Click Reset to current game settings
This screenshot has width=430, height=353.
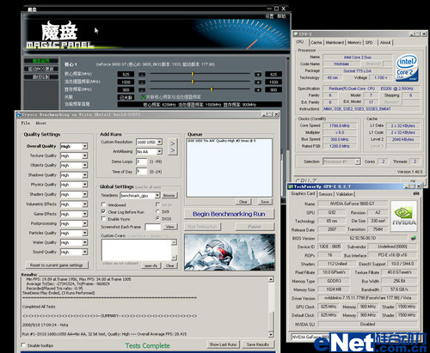(57, 265)
